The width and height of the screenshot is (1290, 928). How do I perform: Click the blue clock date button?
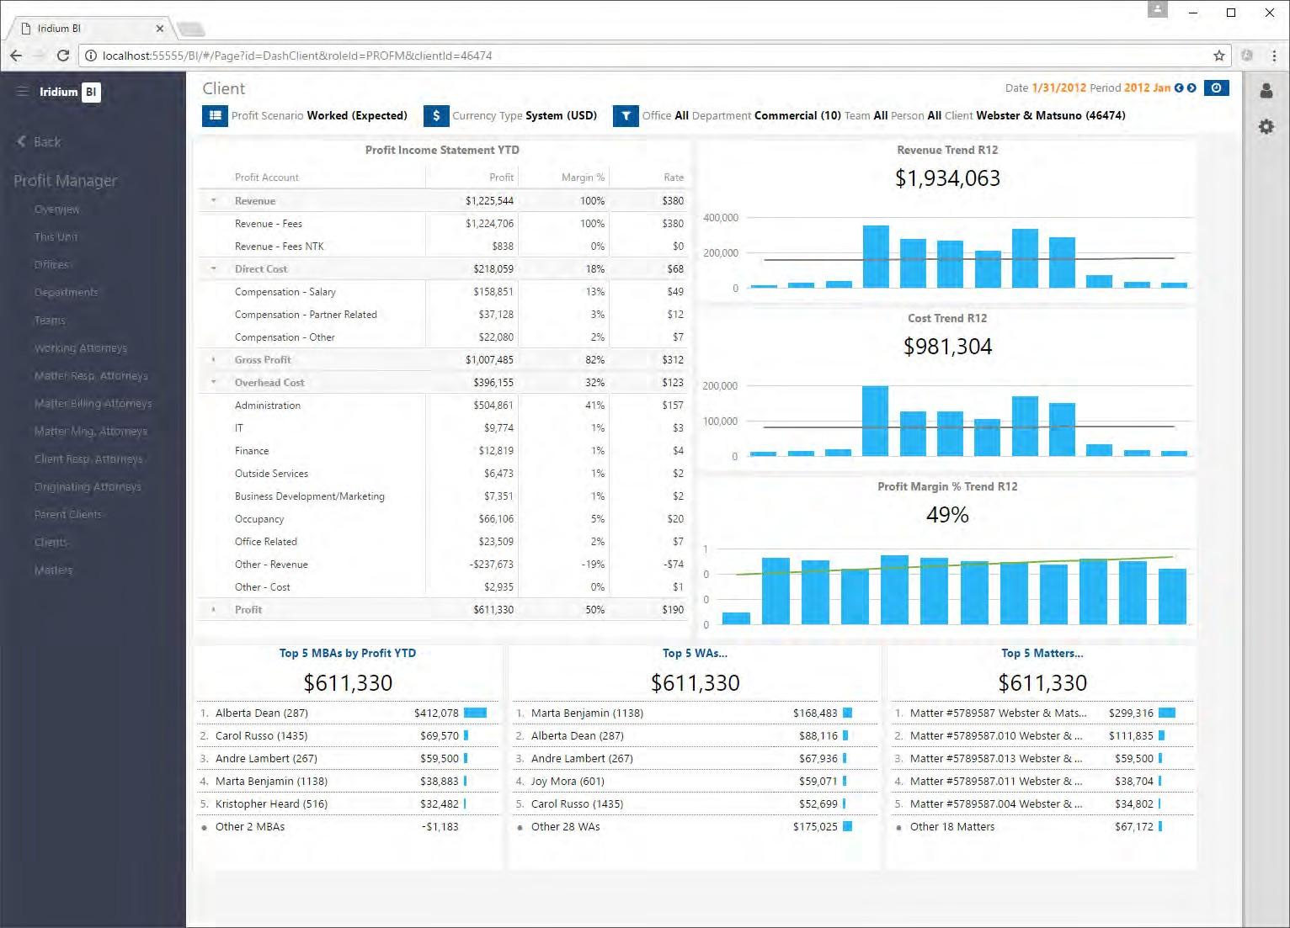(x=1216, y=87)
